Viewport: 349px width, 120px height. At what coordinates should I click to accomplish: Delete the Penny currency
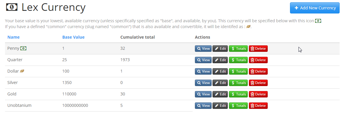(x=258, y=49)
